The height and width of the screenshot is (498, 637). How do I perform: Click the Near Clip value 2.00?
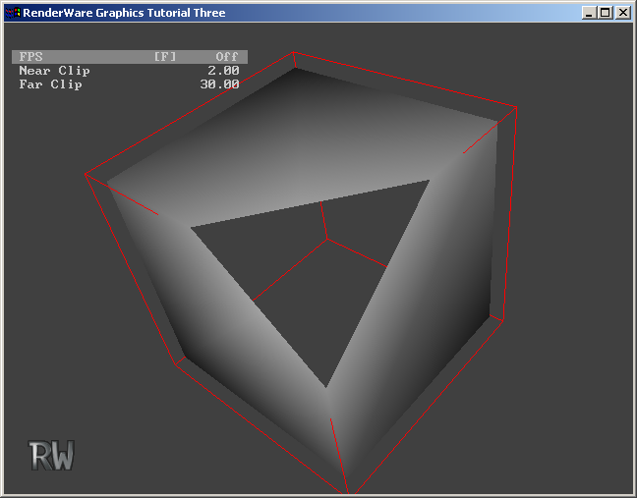[223, 71]
